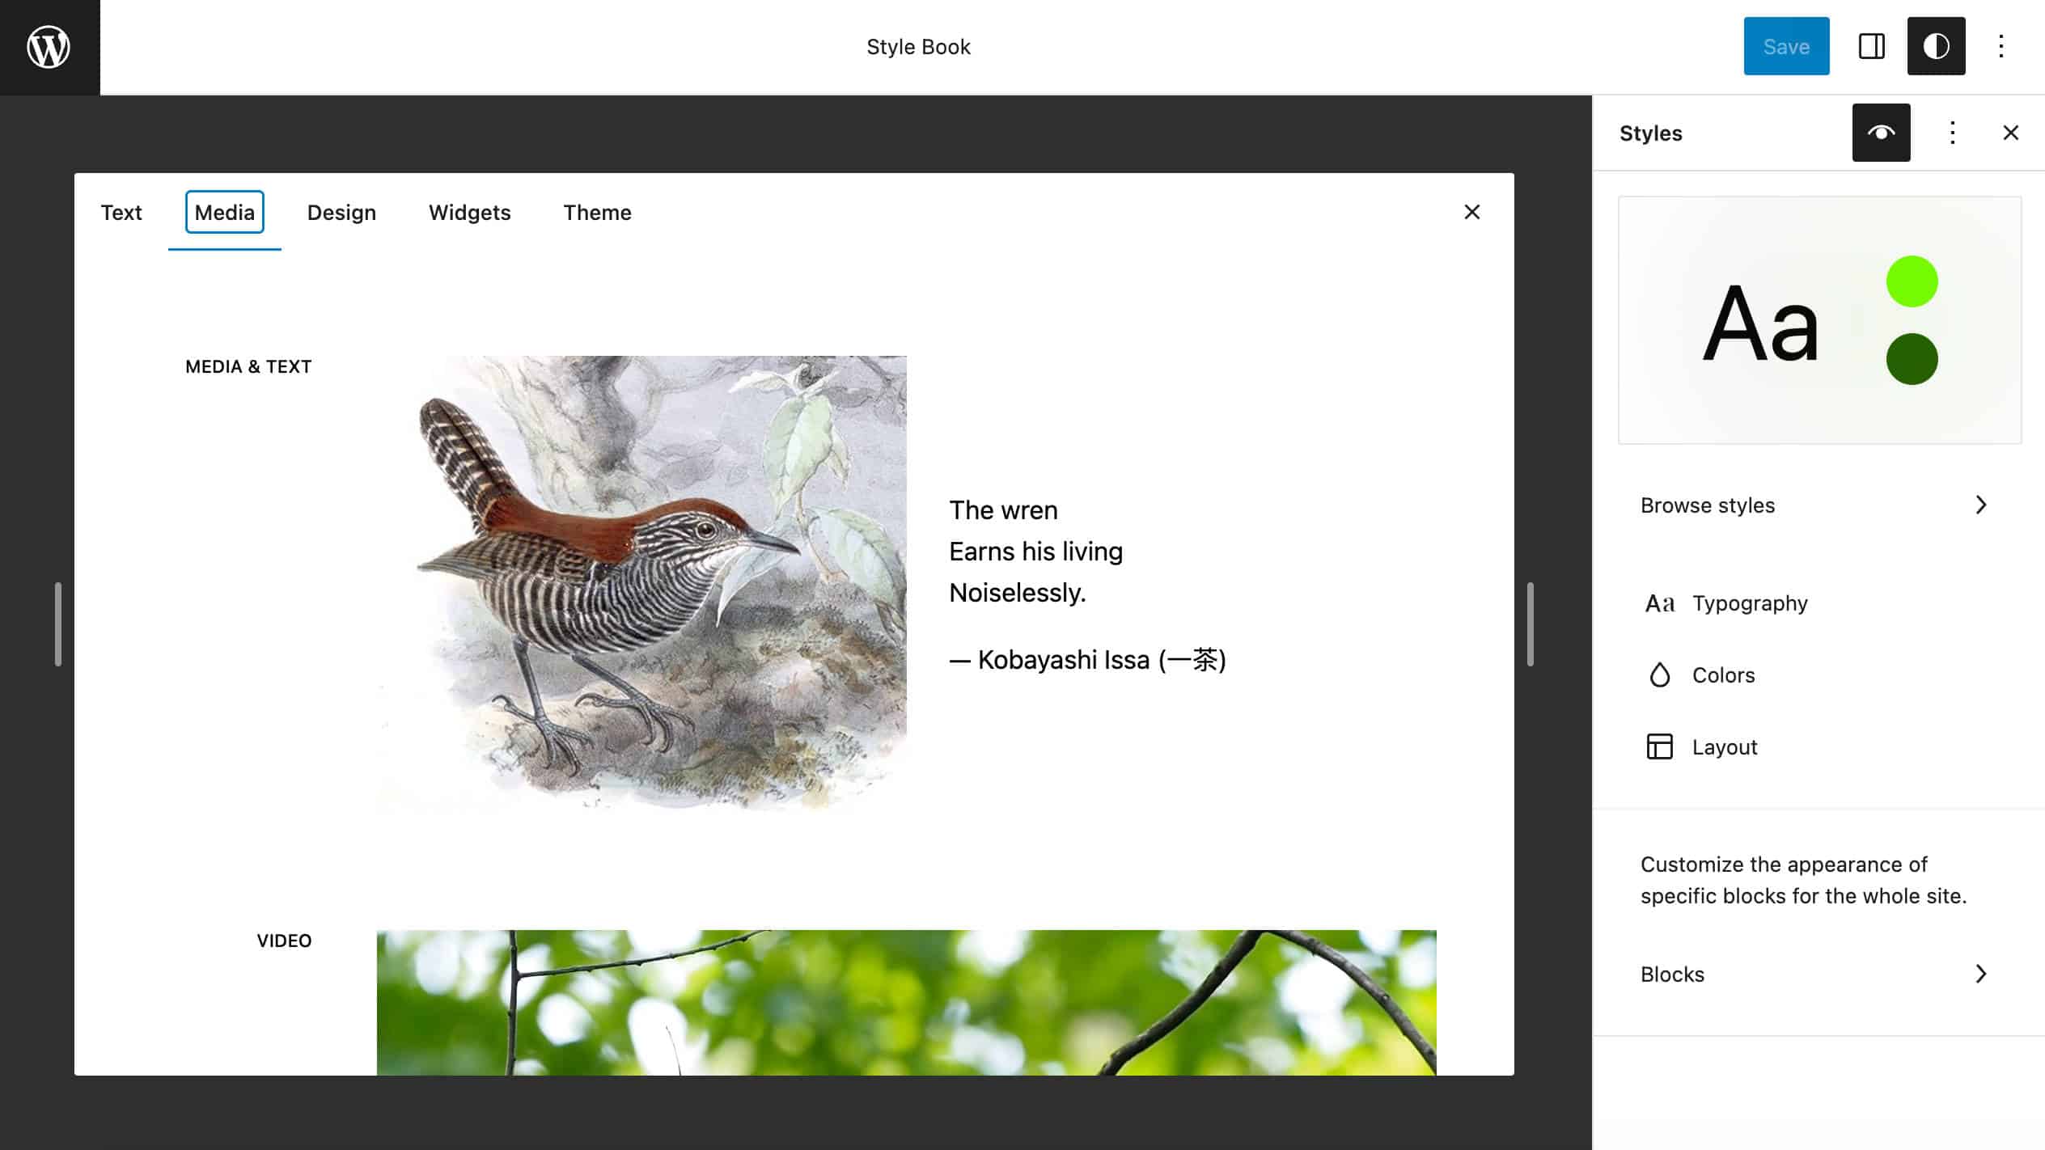Toggle the preview eye icon in Styles
This screenshot has height=1150, width=2045.
1881,132
